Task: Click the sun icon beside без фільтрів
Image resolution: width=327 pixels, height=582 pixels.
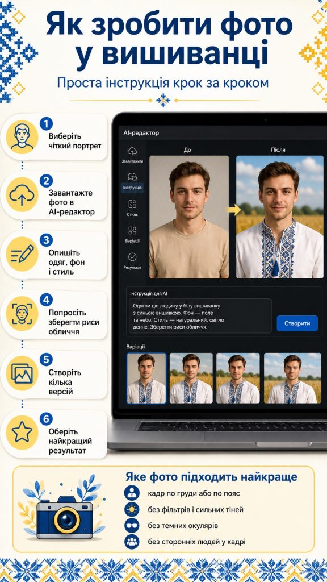Action: pos(132,509)
